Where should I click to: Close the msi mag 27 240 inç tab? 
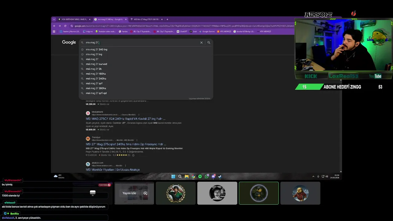tap(126, 19)
